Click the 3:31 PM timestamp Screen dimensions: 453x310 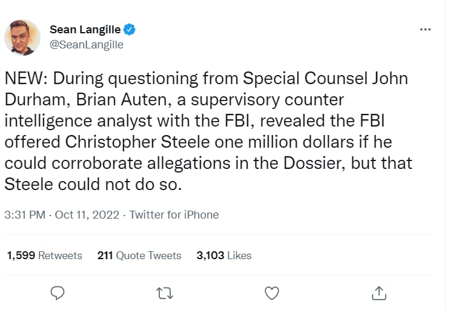pyautogui.click(x=25, y=215)
